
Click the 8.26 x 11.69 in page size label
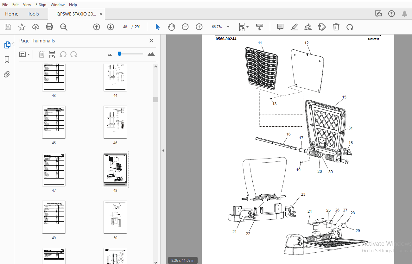tap(183, 260)
